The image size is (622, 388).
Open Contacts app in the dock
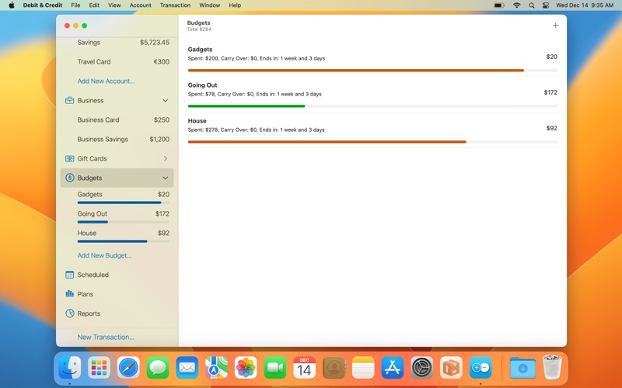[334, 367]
